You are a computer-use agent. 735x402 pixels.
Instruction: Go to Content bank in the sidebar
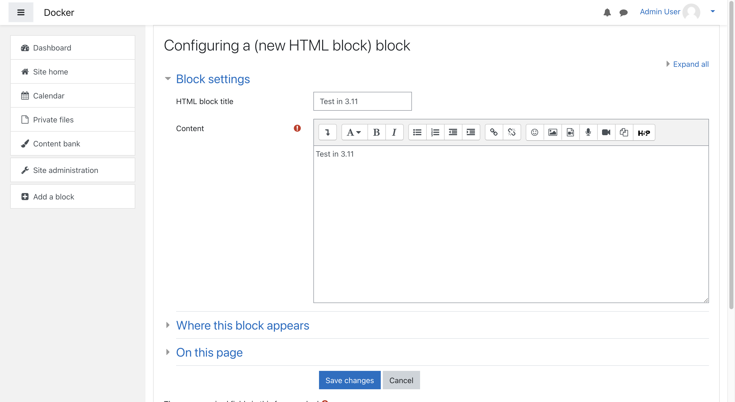pos(73,144)
